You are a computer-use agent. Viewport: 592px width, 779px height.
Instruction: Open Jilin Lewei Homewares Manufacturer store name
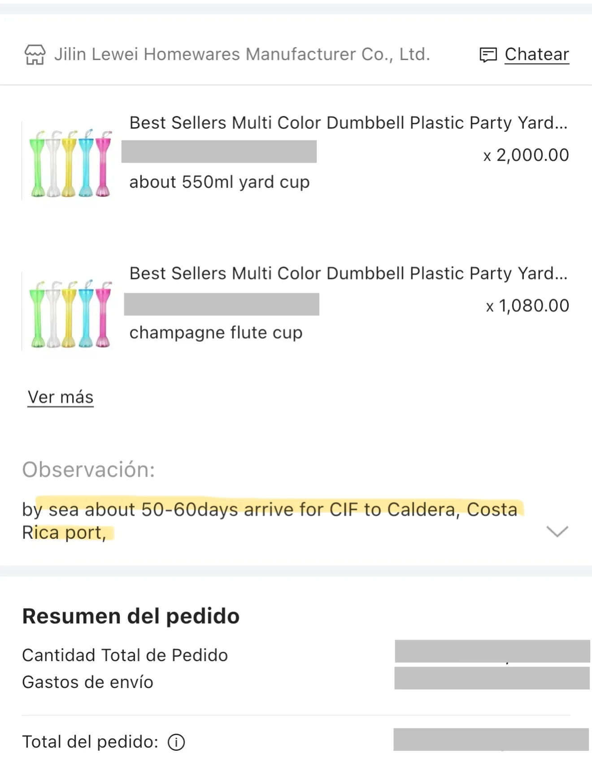pyautogui.click(x=242, y=54)
